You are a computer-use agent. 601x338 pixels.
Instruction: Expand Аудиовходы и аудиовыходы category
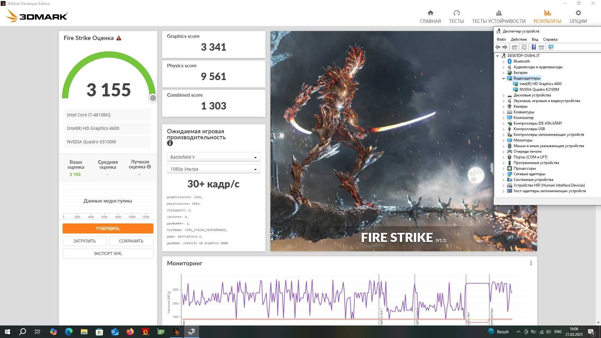tap(503, 67)
